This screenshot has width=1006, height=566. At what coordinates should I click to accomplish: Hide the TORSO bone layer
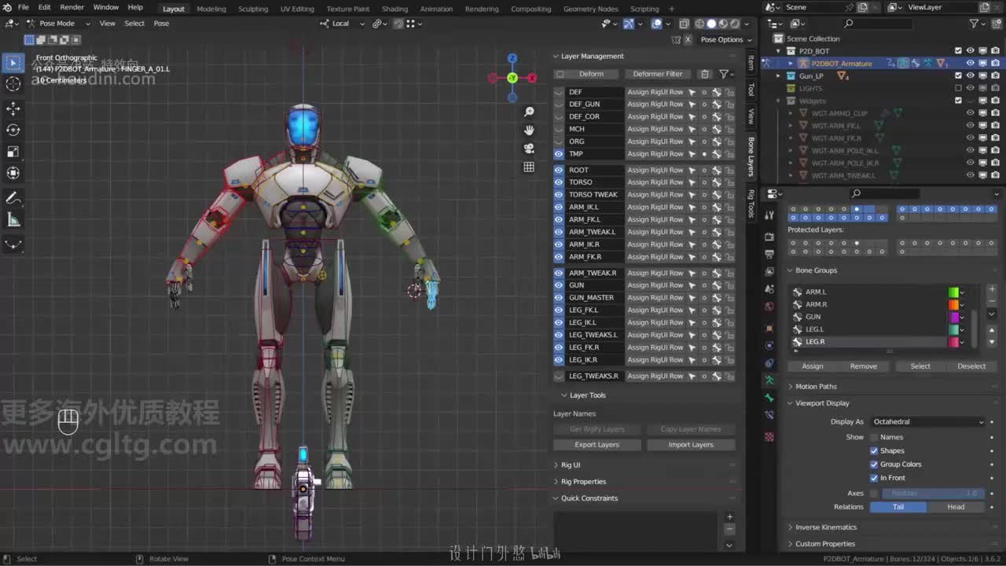[559, 182]
